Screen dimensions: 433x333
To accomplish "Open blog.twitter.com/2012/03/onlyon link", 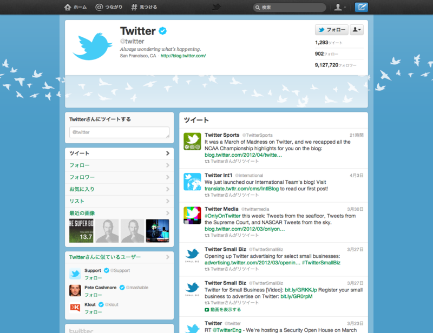I will coord(245,229).
